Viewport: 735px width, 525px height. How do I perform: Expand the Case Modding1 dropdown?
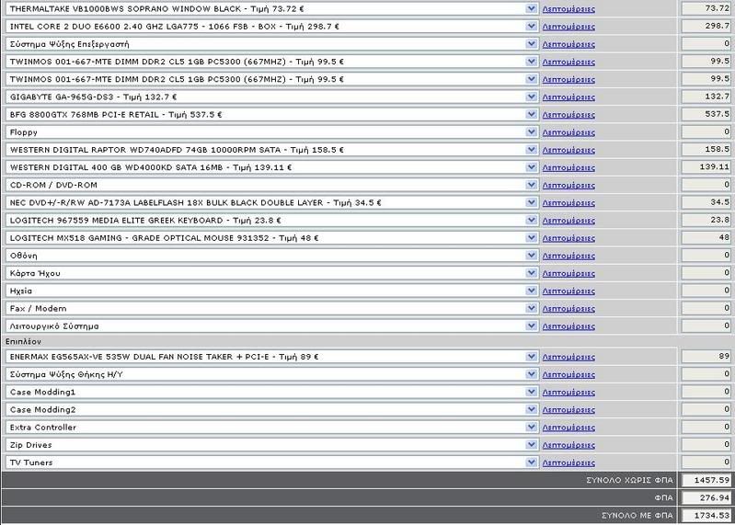271,392
